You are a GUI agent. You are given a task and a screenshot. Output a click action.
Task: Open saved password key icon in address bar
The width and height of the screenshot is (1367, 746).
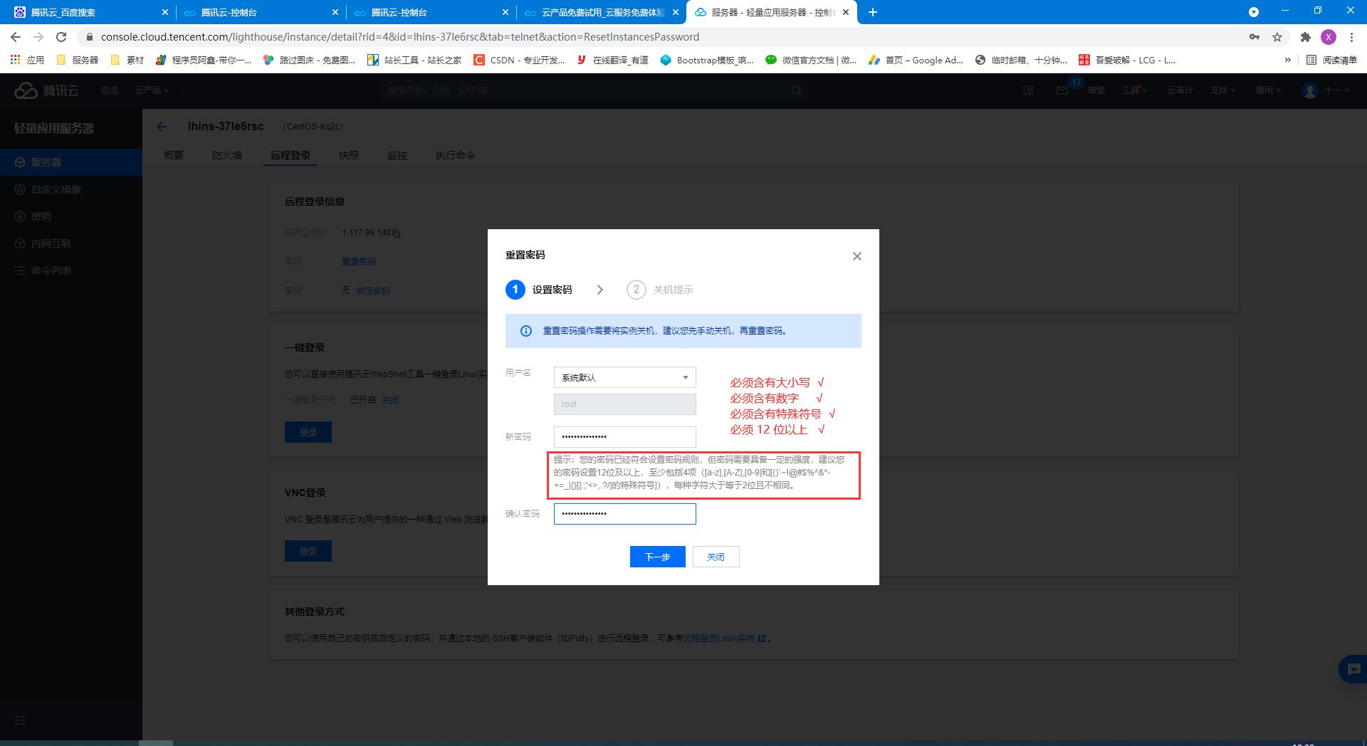pyautogui.click(x=1255, y=37)
